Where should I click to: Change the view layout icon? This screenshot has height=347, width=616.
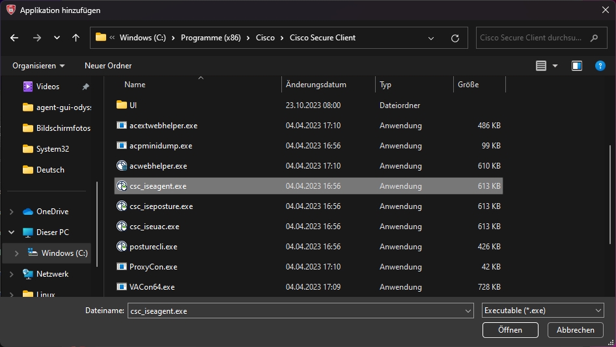pyautogui.click(x=541, y=66)
